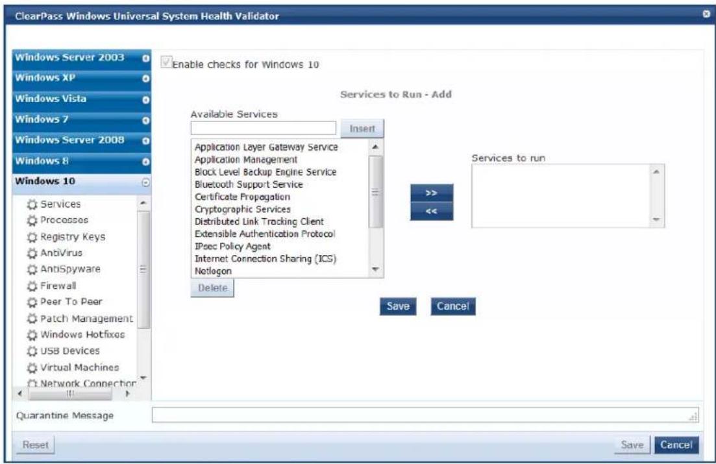Click the bottom-right Save button
Screen dimensions: 716x464
(x=632, y=445)
